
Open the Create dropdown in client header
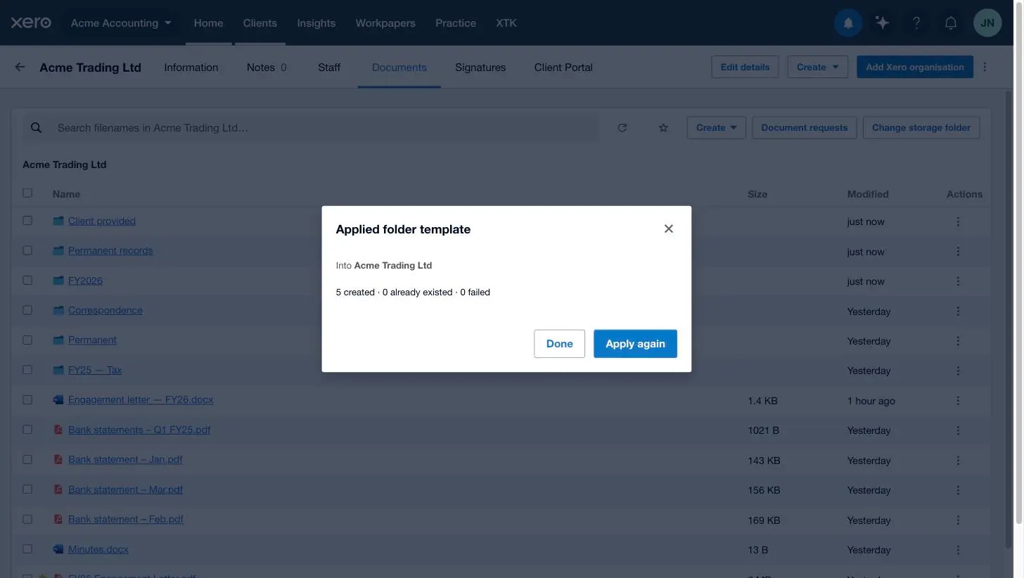817,67
